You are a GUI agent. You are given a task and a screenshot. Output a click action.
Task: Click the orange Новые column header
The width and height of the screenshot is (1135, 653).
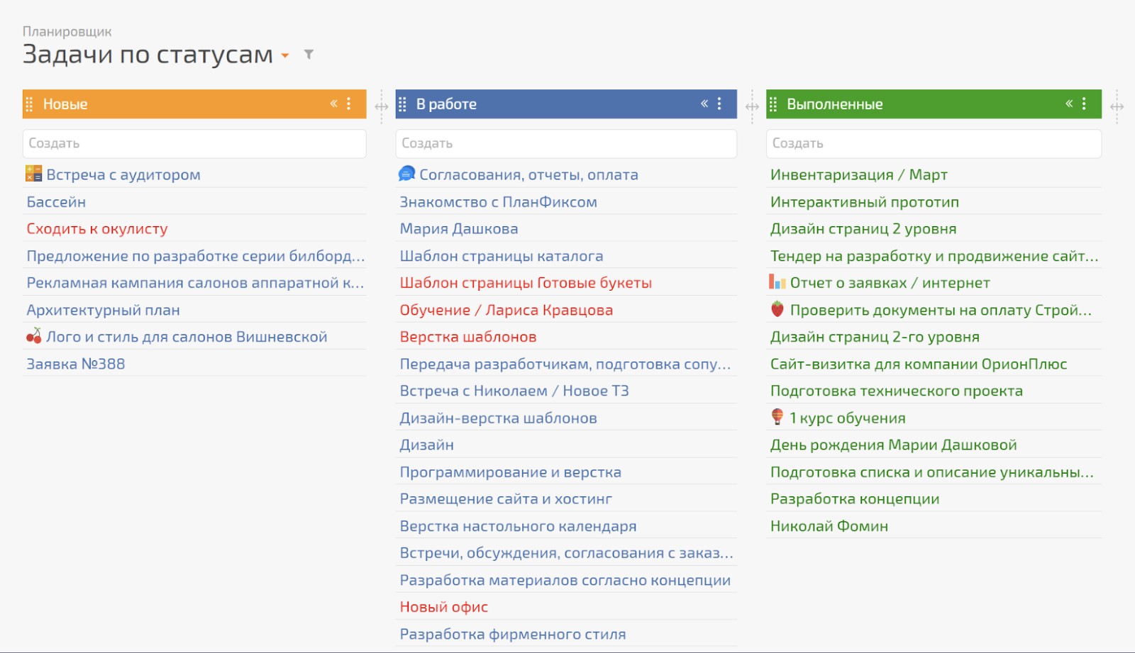[194, 104]
